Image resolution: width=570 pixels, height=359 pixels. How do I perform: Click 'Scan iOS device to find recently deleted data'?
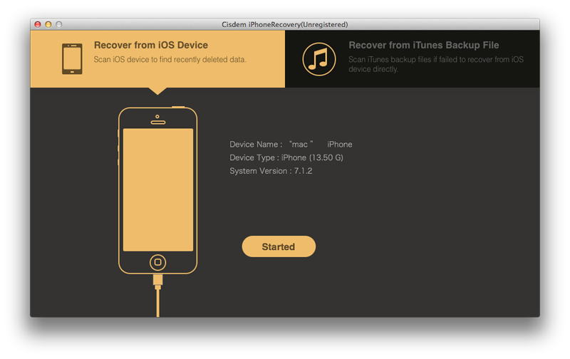(170, 59)
